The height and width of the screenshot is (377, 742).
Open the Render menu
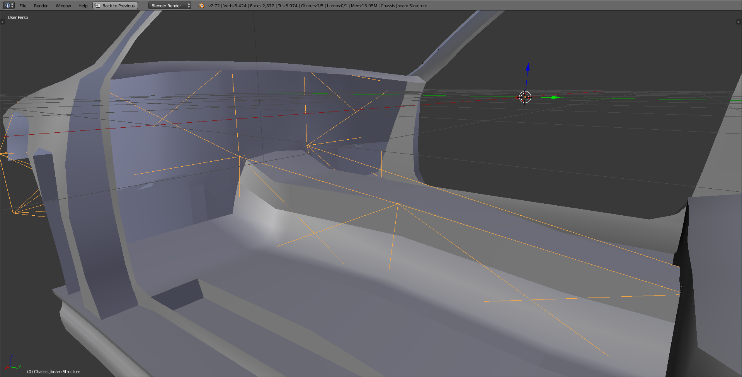tap(41, 6)
